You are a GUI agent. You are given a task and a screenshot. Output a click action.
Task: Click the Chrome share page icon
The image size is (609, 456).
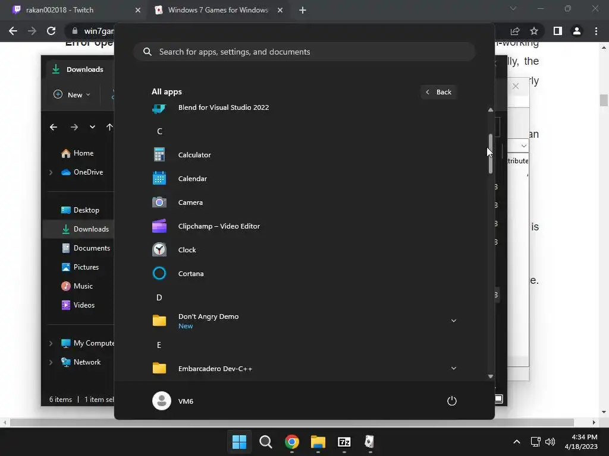[x=515, y=31]
